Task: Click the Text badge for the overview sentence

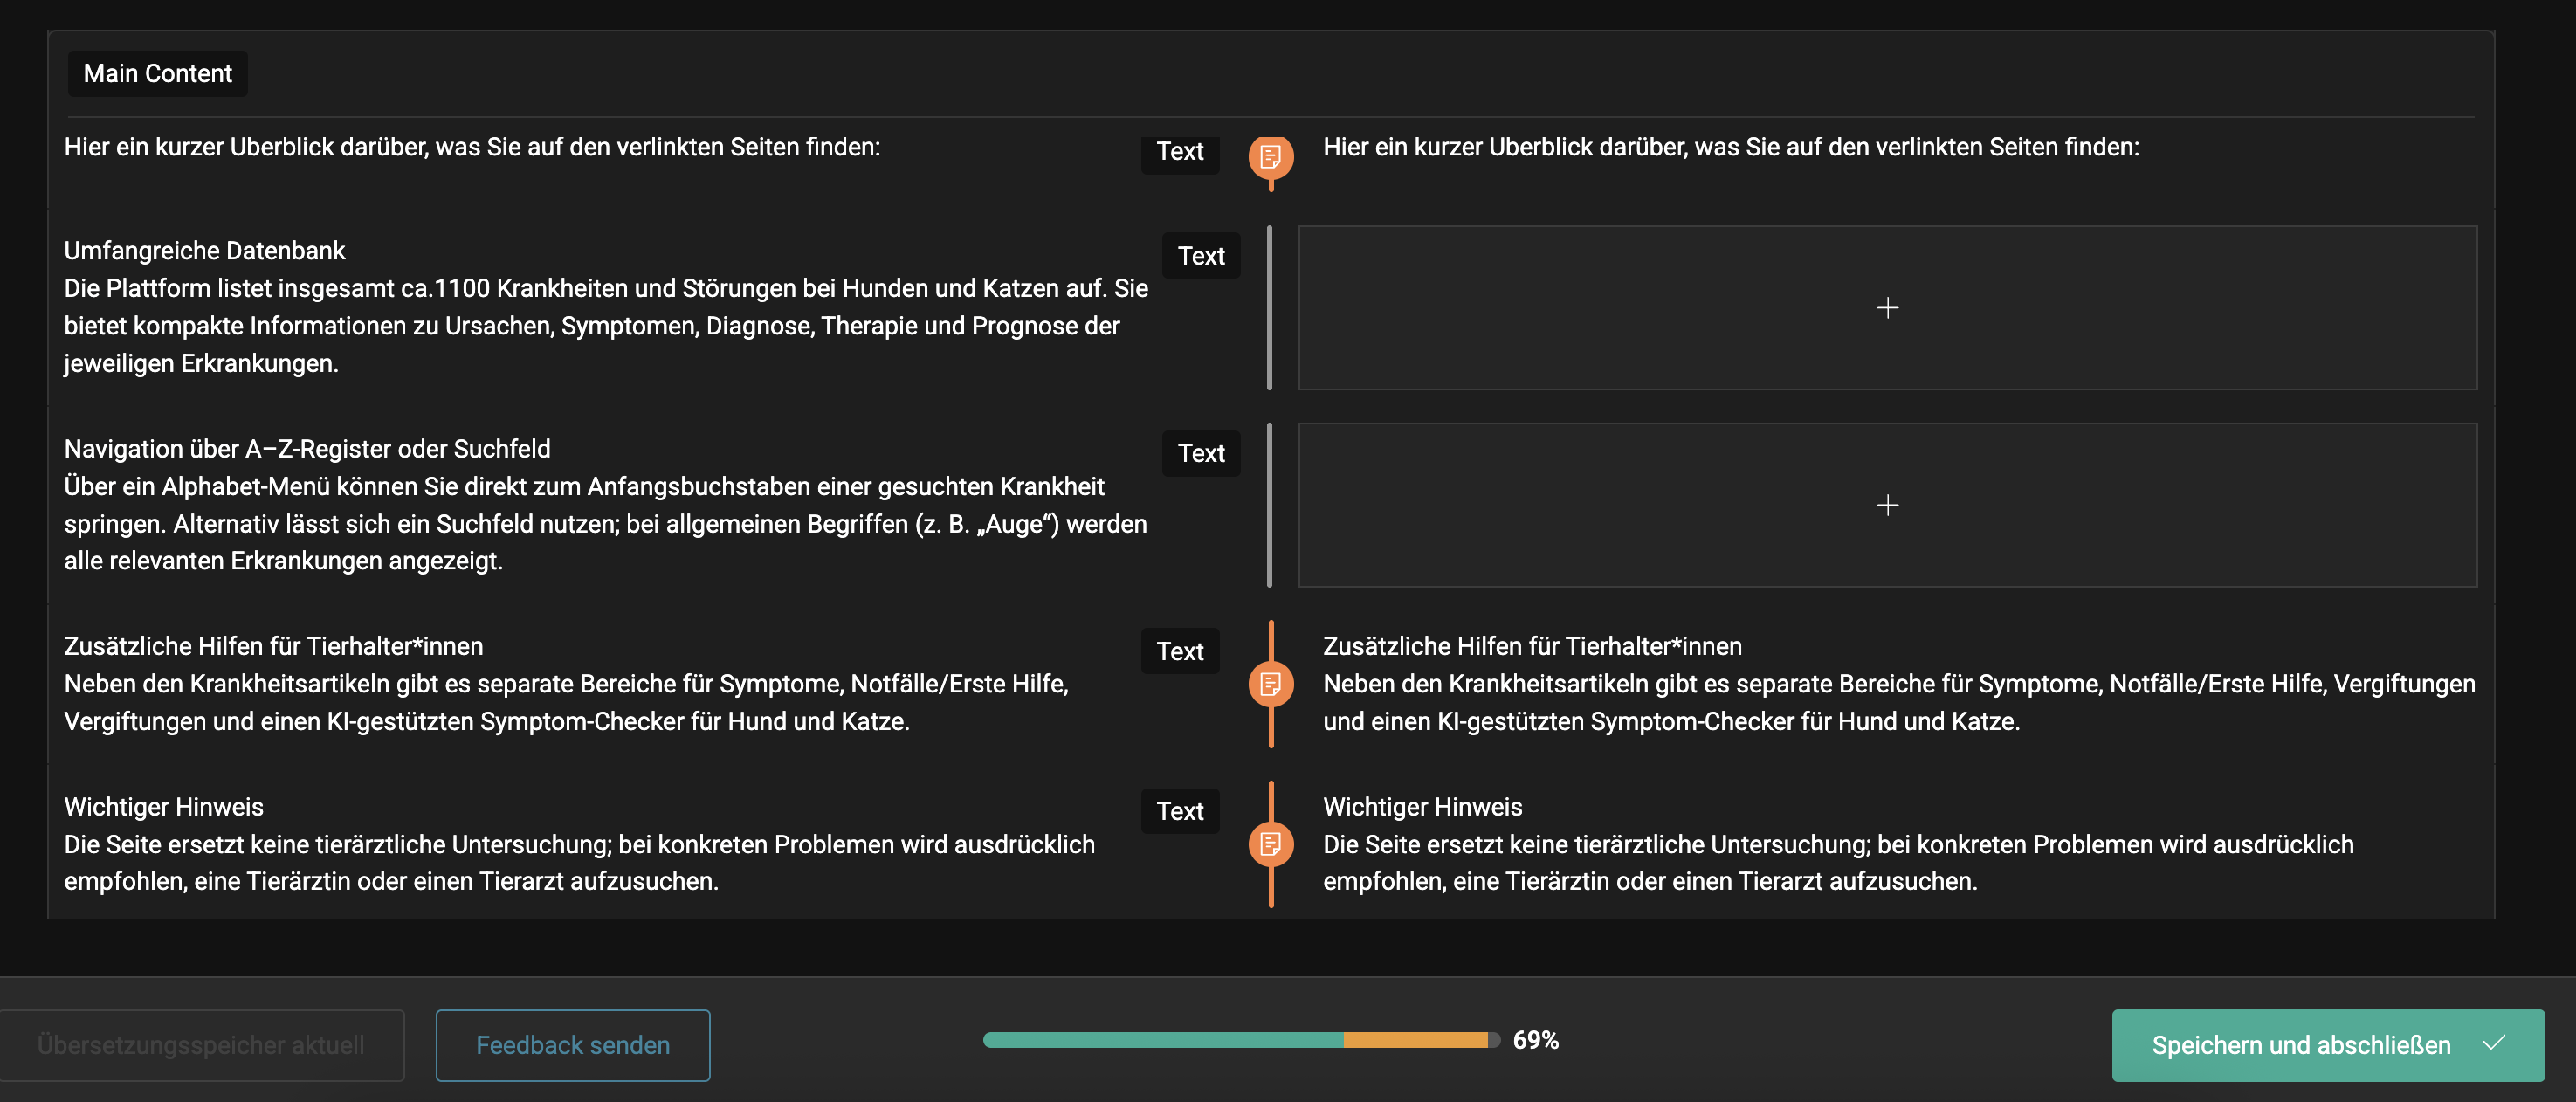Action: pos(1179,152)
